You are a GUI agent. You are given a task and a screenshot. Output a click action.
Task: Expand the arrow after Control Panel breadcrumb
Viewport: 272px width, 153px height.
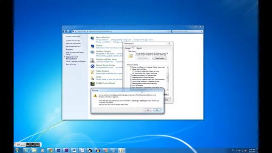[x=87, y=31]
